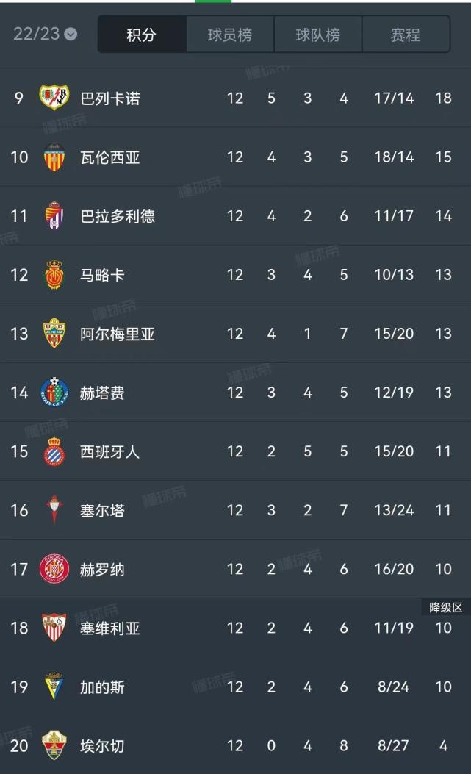
Task: Switch to the 球员榜 (players ranking) tab
Action: coord(229,33)
